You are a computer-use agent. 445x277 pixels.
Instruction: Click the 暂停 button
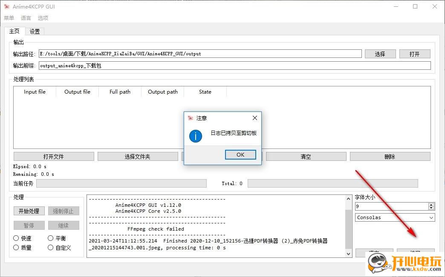point(29,226)
